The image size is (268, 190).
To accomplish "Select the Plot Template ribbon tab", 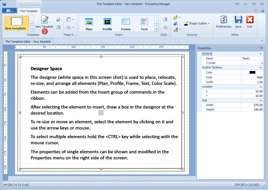I will tap(29, 11).
